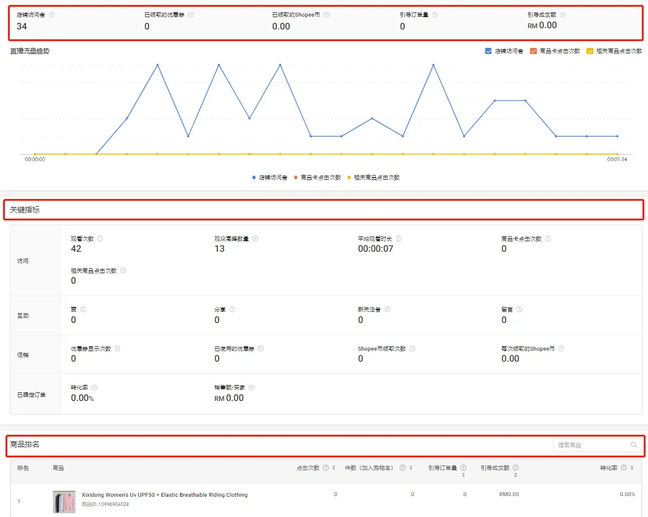Sort the table by 件数(加入购物车) arrows
This screenshot has width=648, height=517.
coord(410,468)
